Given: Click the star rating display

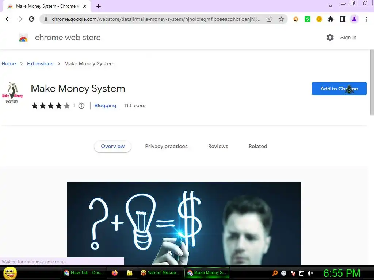Looking at the screenshot, I should tap(50, 106).
